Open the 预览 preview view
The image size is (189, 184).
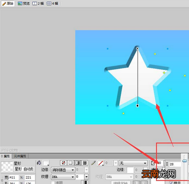pos(24,4)
